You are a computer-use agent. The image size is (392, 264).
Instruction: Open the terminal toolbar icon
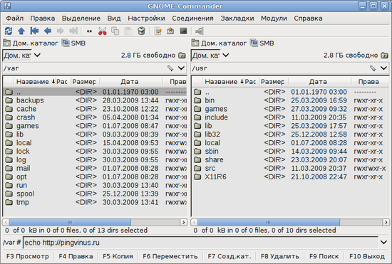tap(183, 31)
